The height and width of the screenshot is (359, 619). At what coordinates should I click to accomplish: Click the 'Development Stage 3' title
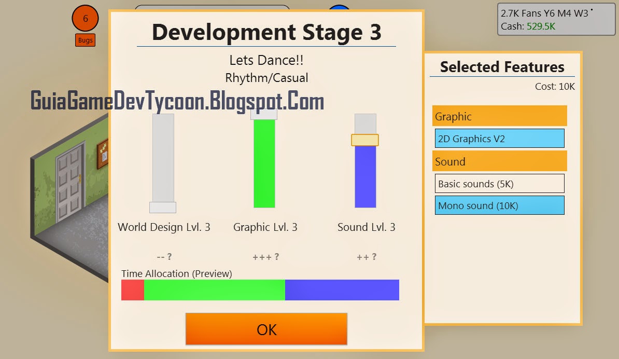(266, 32)
